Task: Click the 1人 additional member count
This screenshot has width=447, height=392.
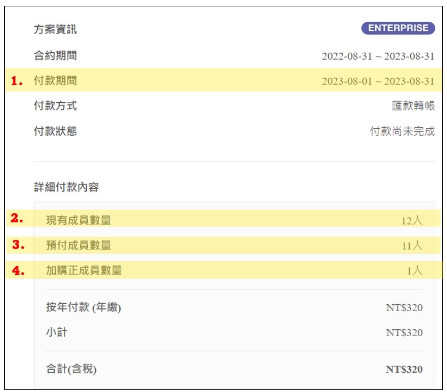Action: (415, 271)
